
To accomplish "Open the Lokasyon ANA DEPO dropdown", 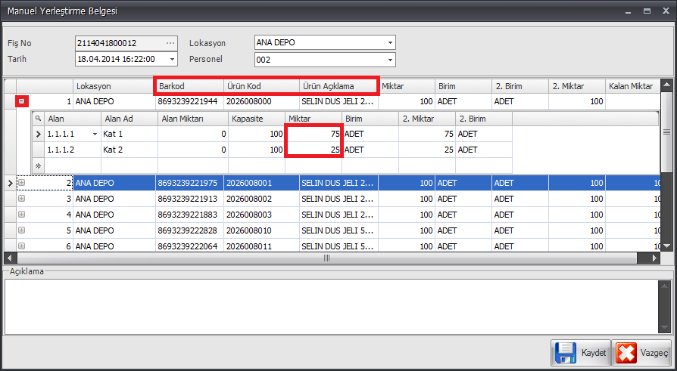I will coord(390,43).
